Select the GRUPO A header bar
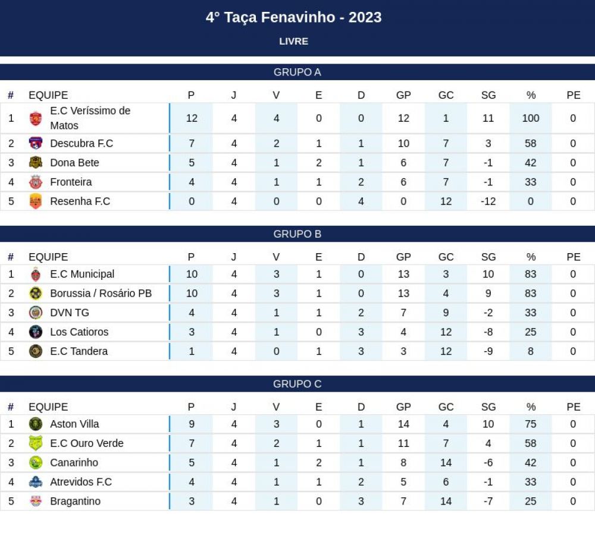The height and width of the screenshot is (536, 595). (x=297, y=72)
